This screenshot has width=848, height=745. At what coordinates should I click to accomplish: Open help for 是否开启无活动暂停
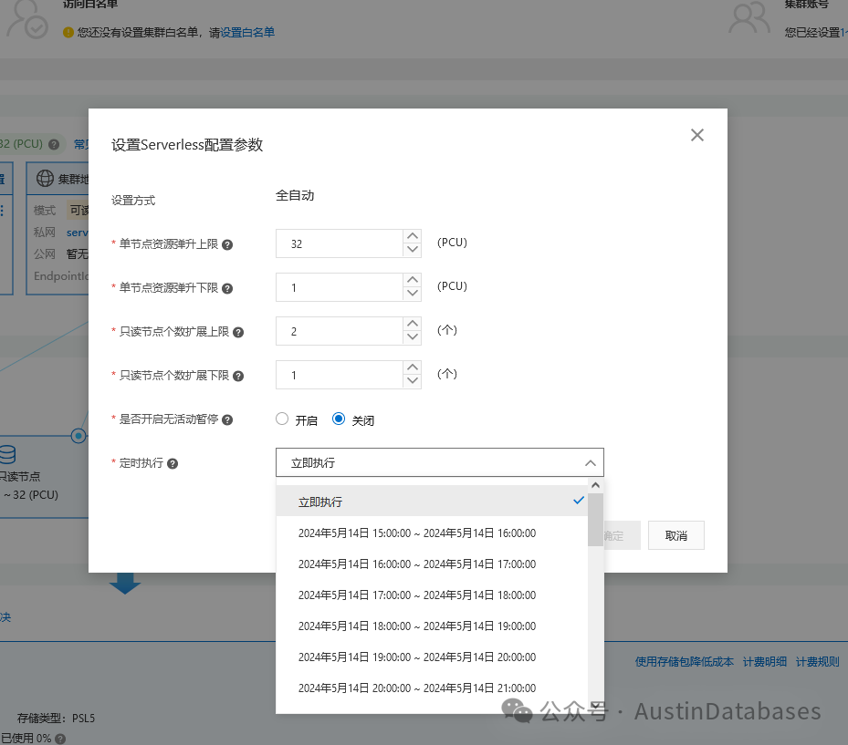click(x=227, y=419)
